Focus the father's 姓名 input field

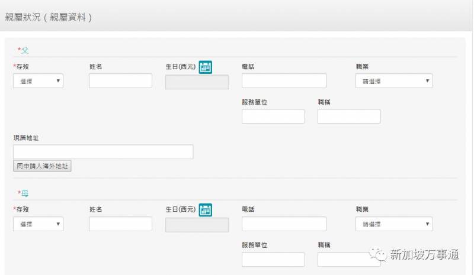120,81
